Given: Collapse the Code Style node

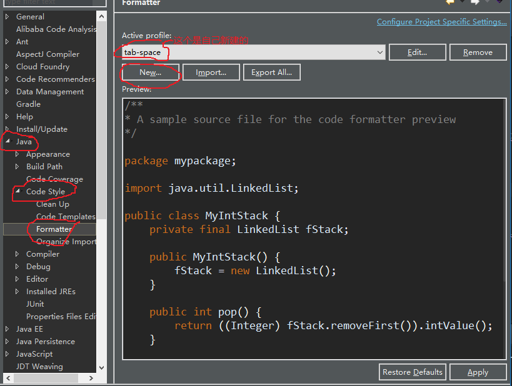Looking at the screenshot, I should coord(18,191).
